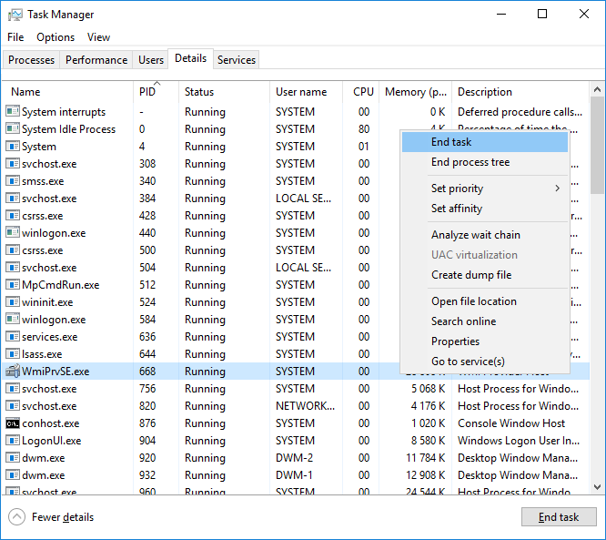Expand the Set priority submenu arrow

click(x=557, y=188)
